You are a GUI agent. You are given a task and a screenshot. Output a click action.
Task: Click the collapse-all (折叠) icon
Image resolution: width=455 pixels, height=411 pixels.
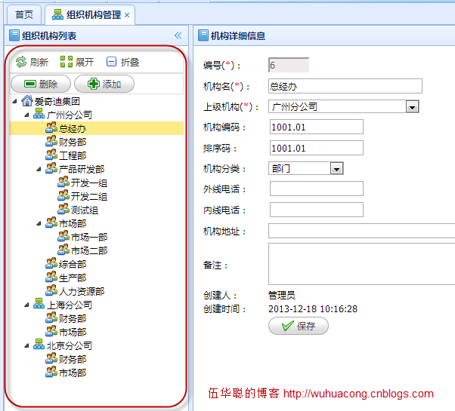(111, 62)
